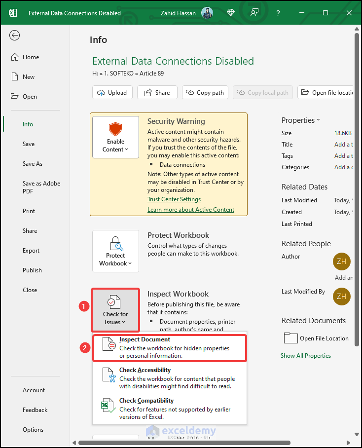This screenshot has width=362, height=448.
Task: Click the Title property field
Action: click(343, 145)
